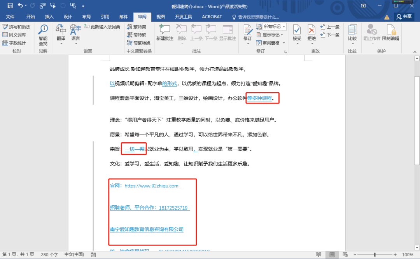The height and width of the screenshot is (259, 420).
Task: Toggle the Reviewing Pane (审阅窗格)
Action: [x=268, y=43]
